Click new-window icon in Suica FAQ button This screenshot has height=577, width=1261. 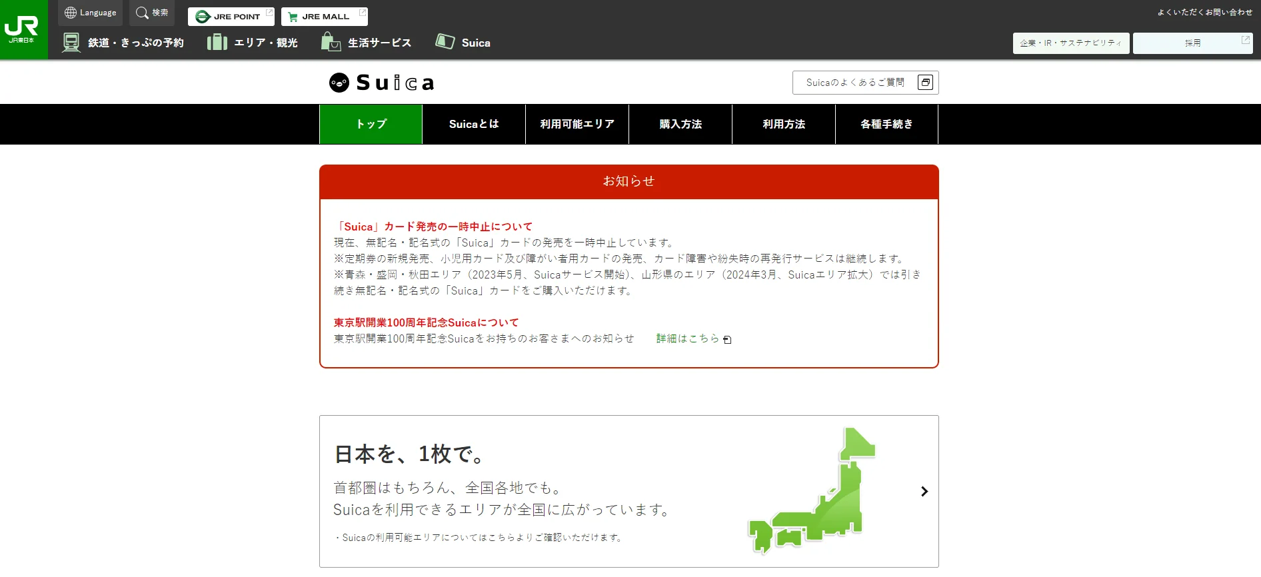925,83
